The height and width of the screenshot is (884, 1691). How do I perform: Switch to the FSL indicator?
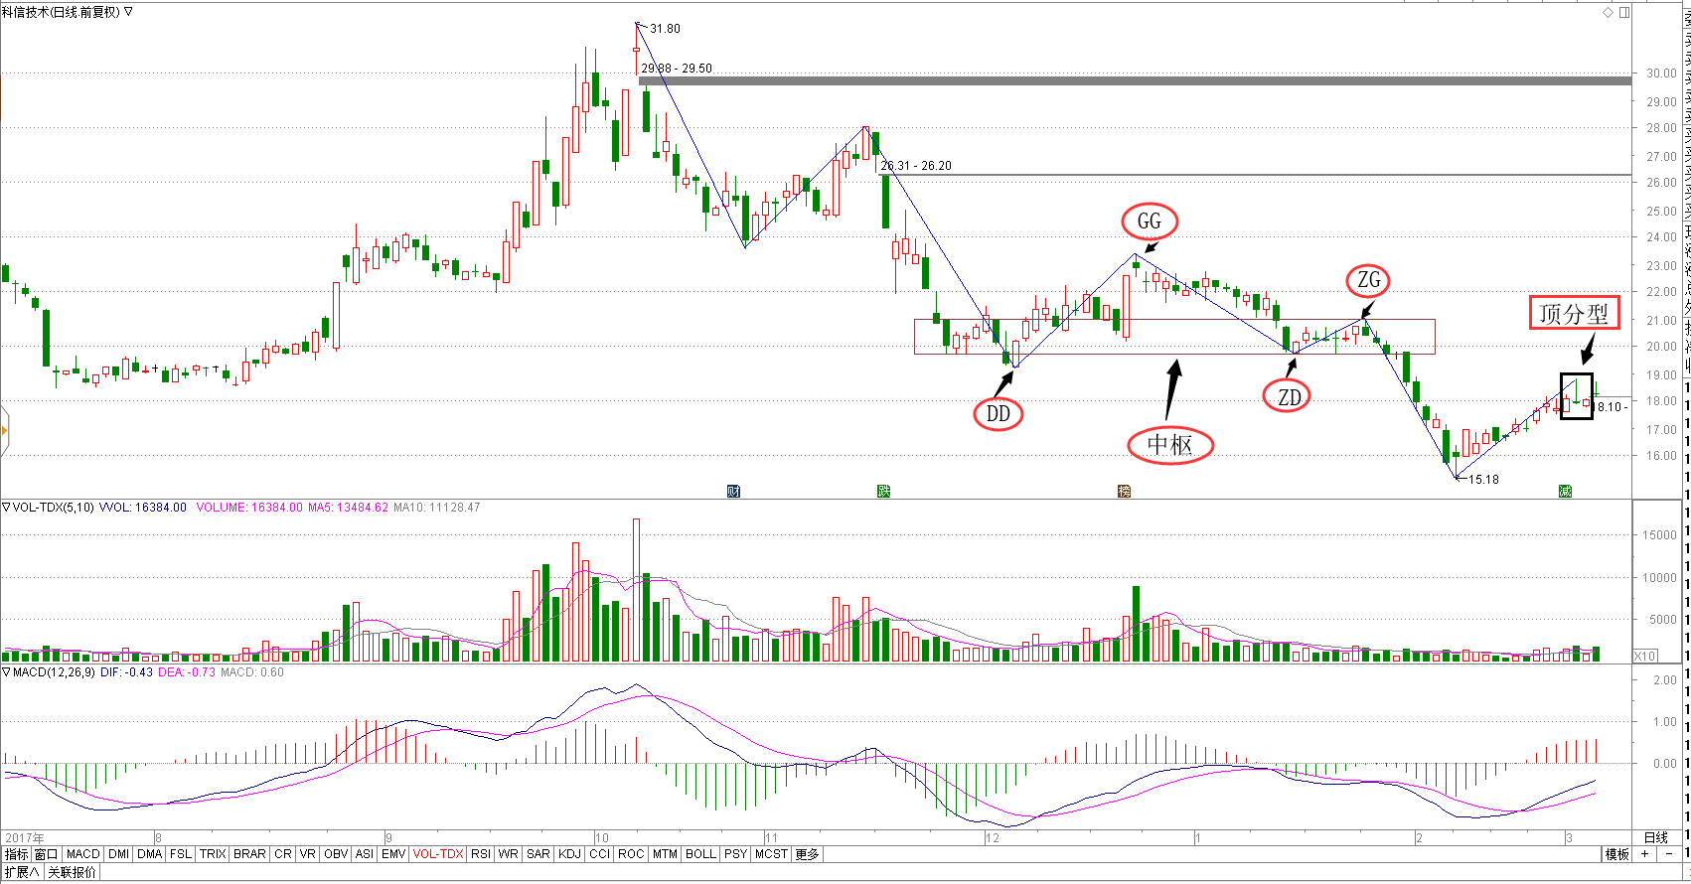[x=181, y=854]
